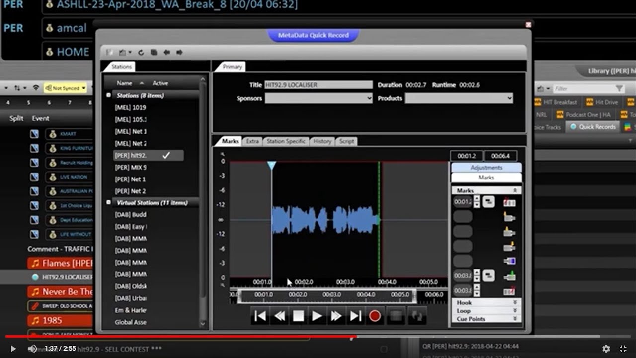Click split icon beside LIVE NATION event
The image size is (636, 358).
34,177
